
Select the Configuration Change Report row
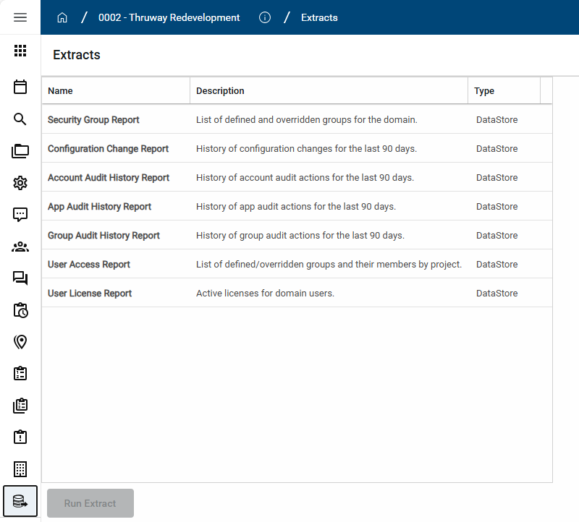(x=109, y=149)
